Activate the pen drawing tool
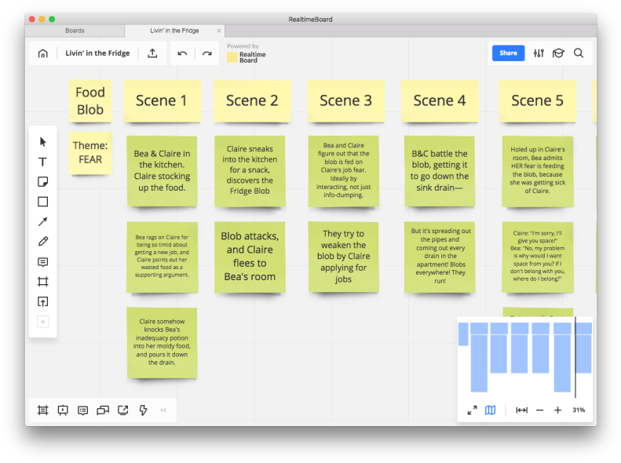This screenshot has height=463, width=621. (43, 242)
